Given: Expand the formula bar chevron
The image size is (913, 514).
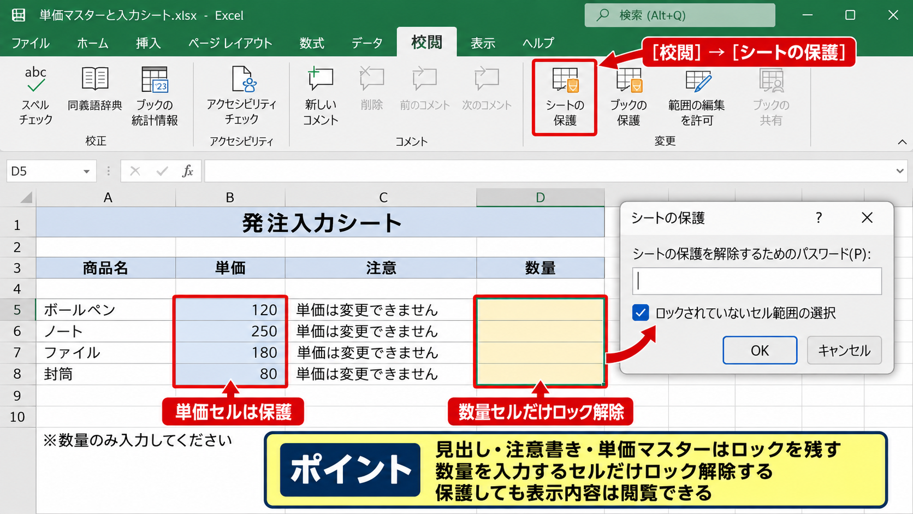Looking at the screenshot, I should 899,171.
